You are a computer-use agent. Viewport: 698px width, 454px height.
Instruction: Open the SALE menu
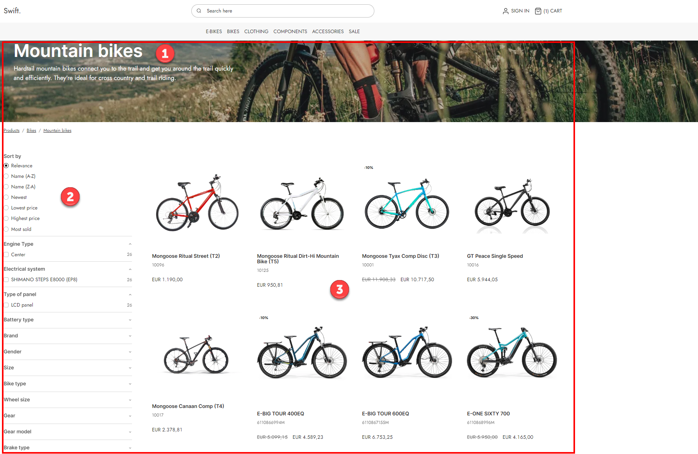pos(354,32)
